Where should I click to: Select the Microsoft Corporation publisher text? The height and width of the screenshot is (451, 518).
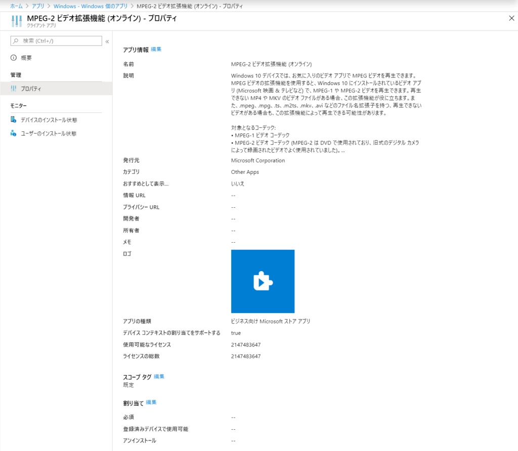tap(258, 160)
